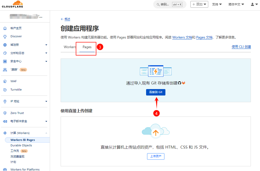Open the user account profile icon
The width and height of the screenshot is (260, 171).
click(x=254, y=4)
